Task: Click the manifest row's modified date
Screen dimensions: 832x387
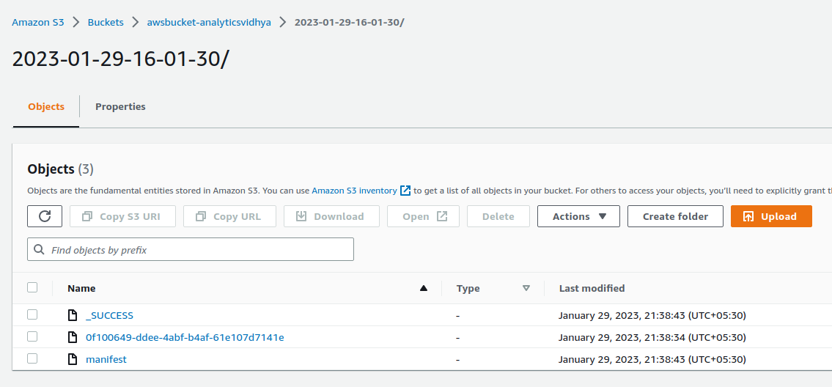Action: [x=652, y=359]
